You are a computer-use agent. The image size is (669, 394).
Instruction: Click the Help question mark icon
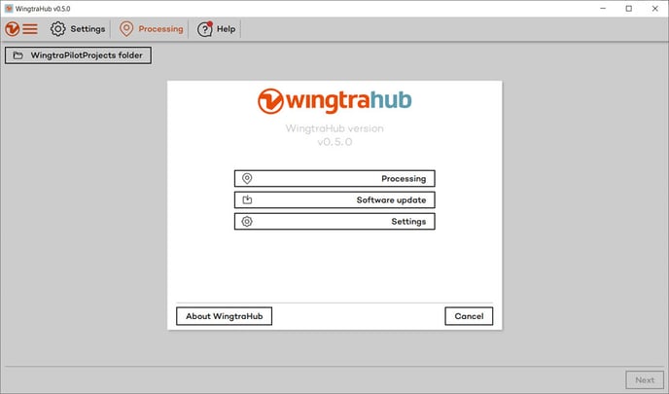coord(205,29)
